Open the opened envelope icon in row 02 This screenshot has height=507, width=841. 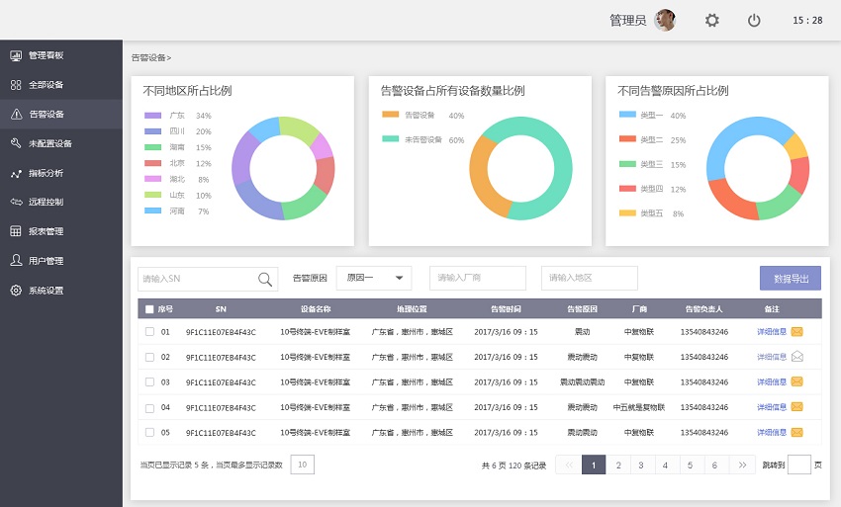(797, 356)
